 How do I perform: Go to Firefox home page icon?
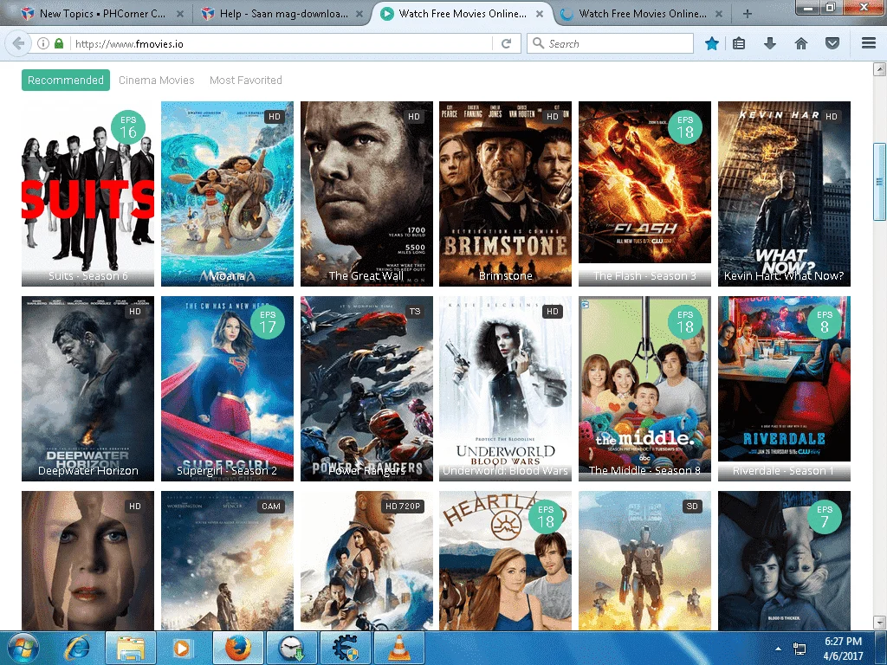pyautogui.click(x=801, y=43)
